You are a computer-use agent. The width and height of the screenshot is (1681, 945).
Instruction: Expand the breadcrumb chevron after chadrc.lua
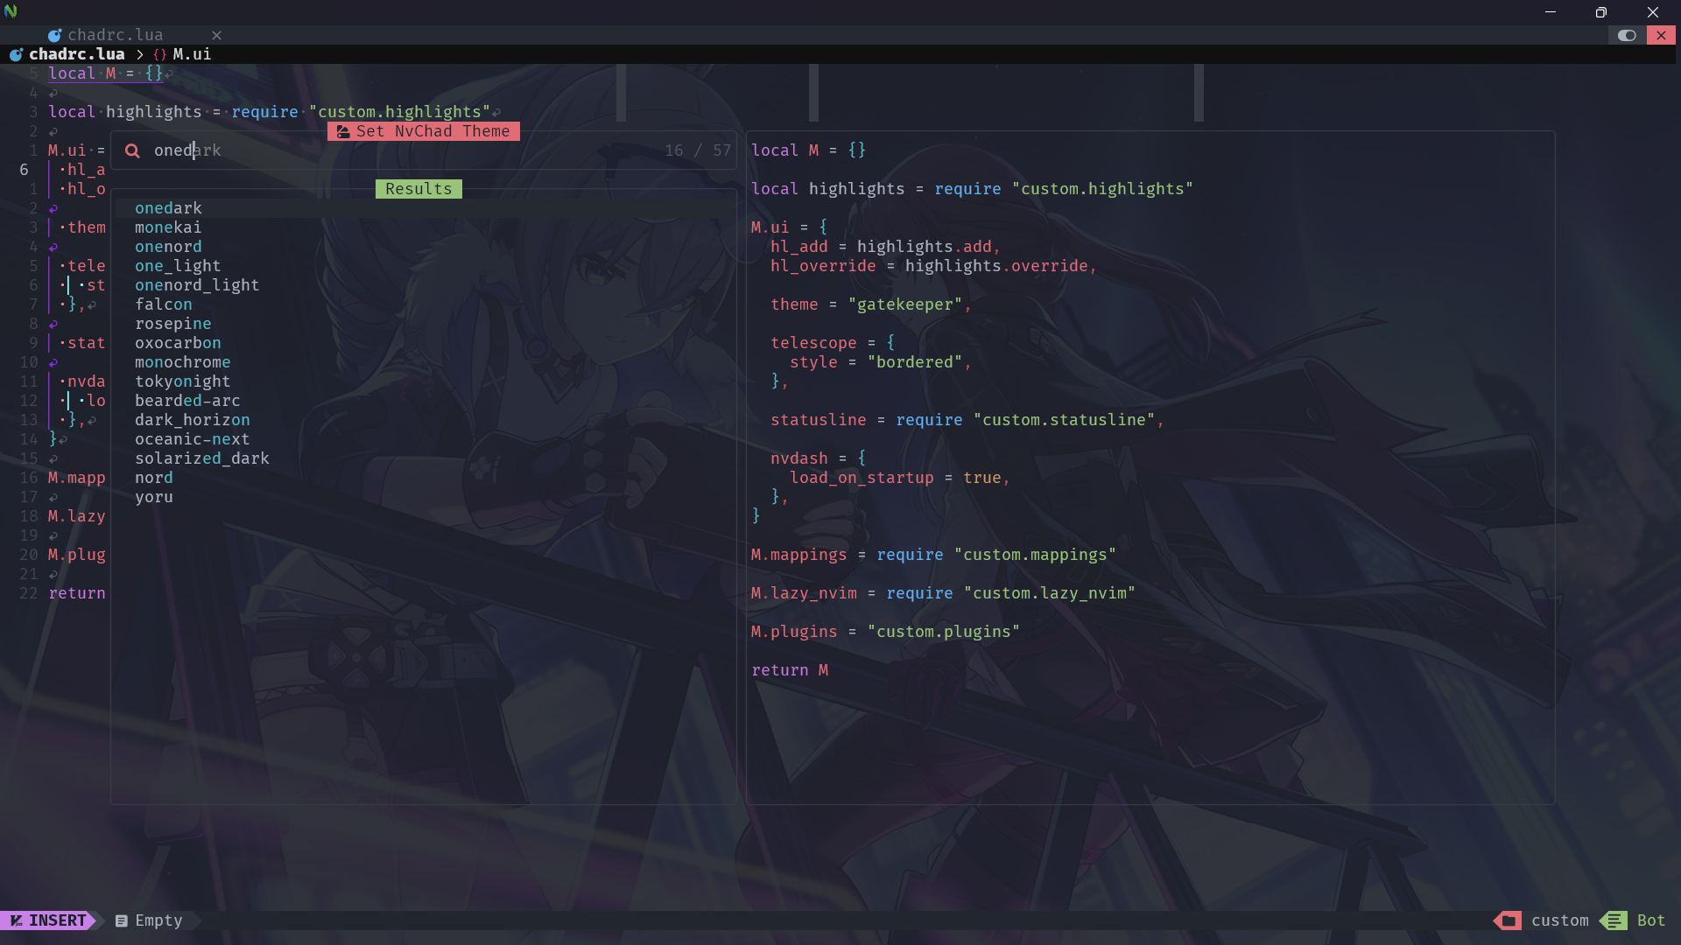(x=140, y=54)
